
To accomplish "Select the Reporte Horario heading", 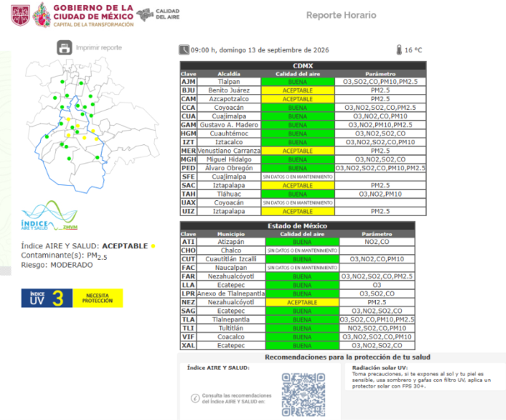I will point(341,15).
